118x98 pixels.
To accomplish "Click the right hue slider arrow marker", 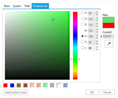I will pyautogui.click(x=79, y=59).
